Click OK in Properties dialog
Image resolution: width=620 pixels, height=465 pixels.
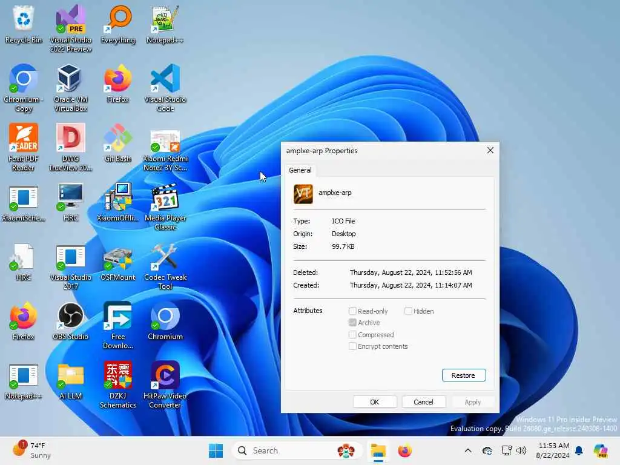pos(374,402)
